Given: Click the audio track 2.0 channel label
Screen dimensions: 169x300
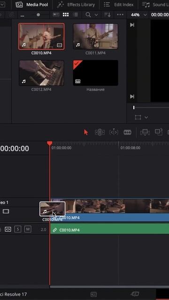Looking at the screenshot, I should coord(44,230).
